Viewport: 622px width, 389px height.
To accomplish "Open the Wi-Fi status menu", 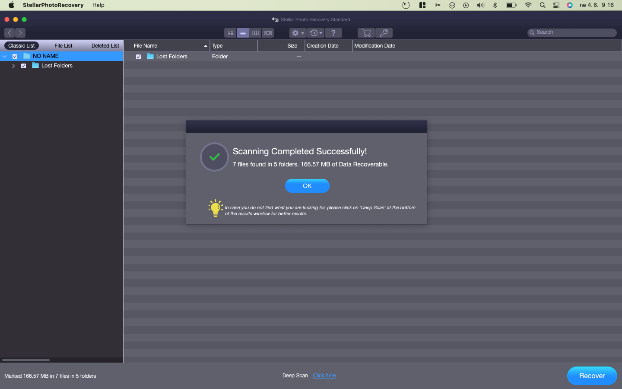I will 528,5.
